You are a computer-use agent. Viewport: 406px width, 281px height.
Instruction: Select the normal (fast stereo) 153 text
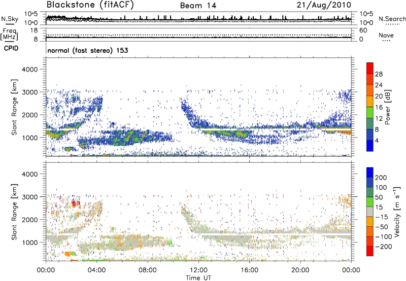[x=88, y=50]
